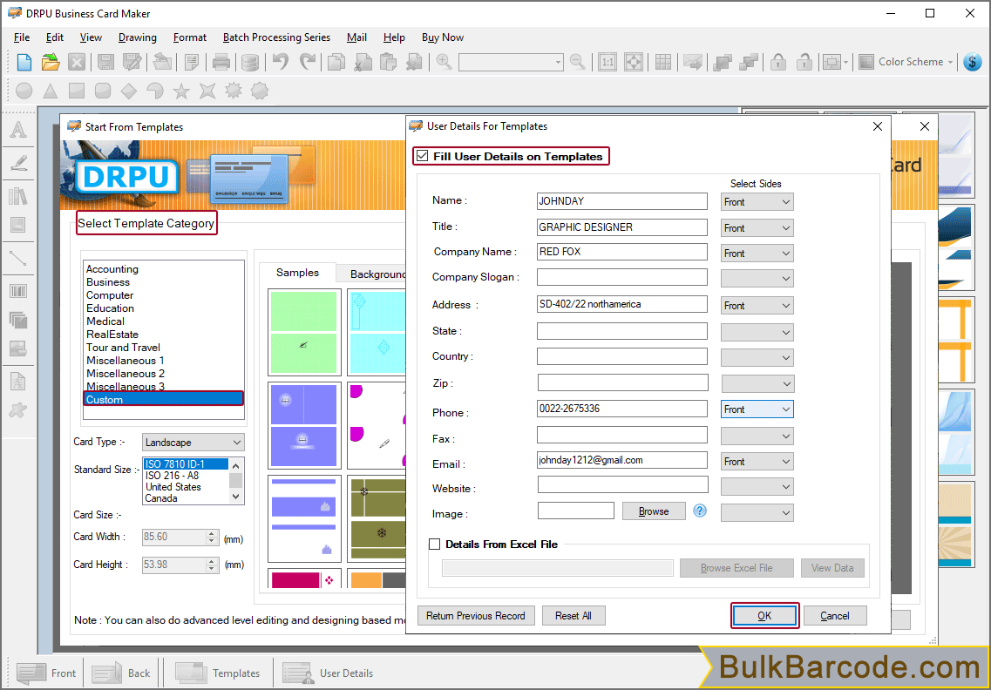
Task: Open the Batch Processing Series menu
Action: pos(276,37)
